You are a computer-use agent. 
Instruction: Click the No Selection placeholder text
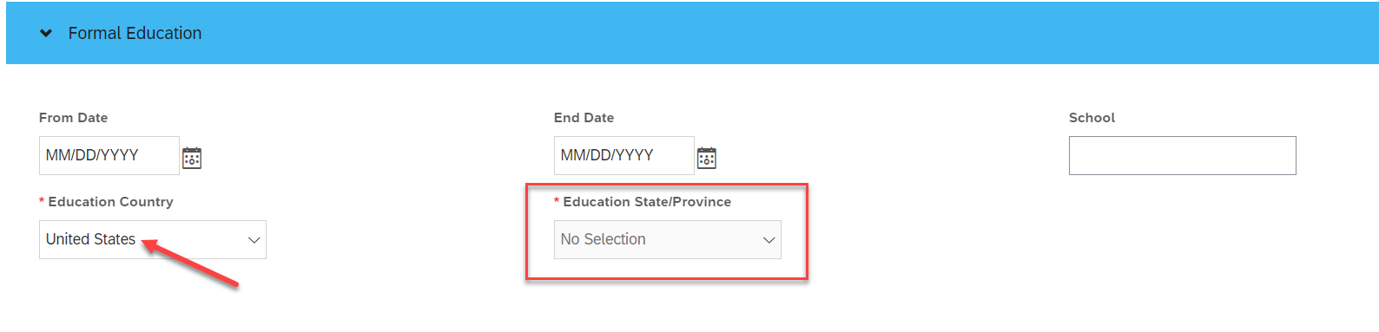(x=604, y=239)
